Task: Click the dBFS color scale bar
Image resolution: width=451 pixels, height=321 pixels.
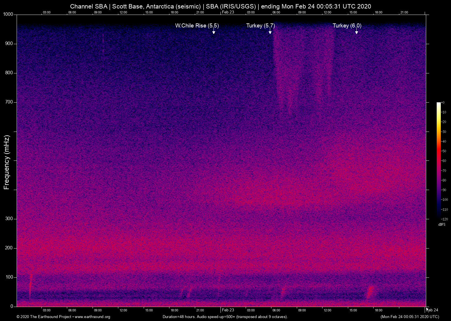Action: pos(439,160)
